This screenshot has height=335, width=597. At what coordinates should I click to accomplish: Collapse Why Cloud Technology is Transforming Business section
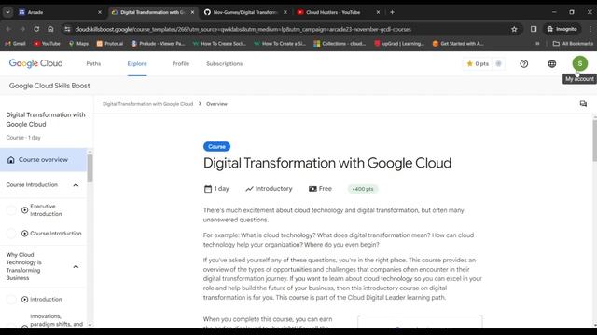(x=76, y=266)
